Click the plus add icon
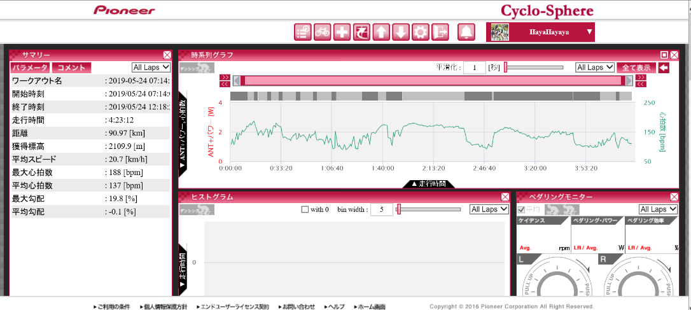 point(342,32)
